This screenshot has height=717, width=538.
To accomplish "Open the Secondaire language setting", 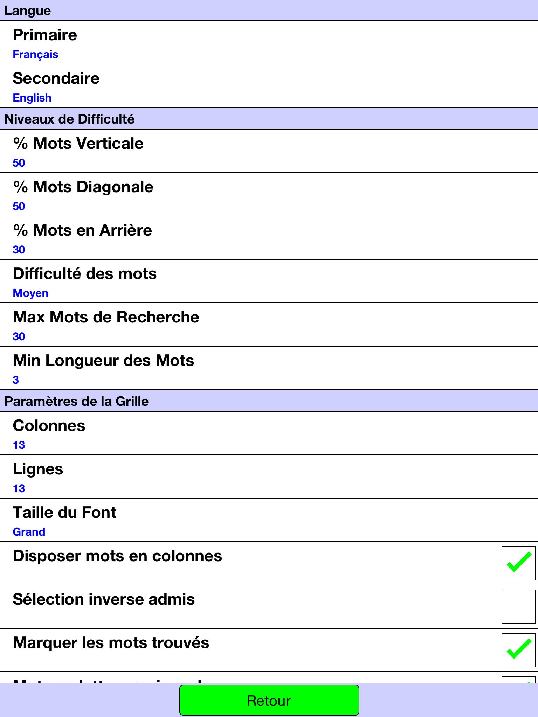I will click(x=269, y=86).
